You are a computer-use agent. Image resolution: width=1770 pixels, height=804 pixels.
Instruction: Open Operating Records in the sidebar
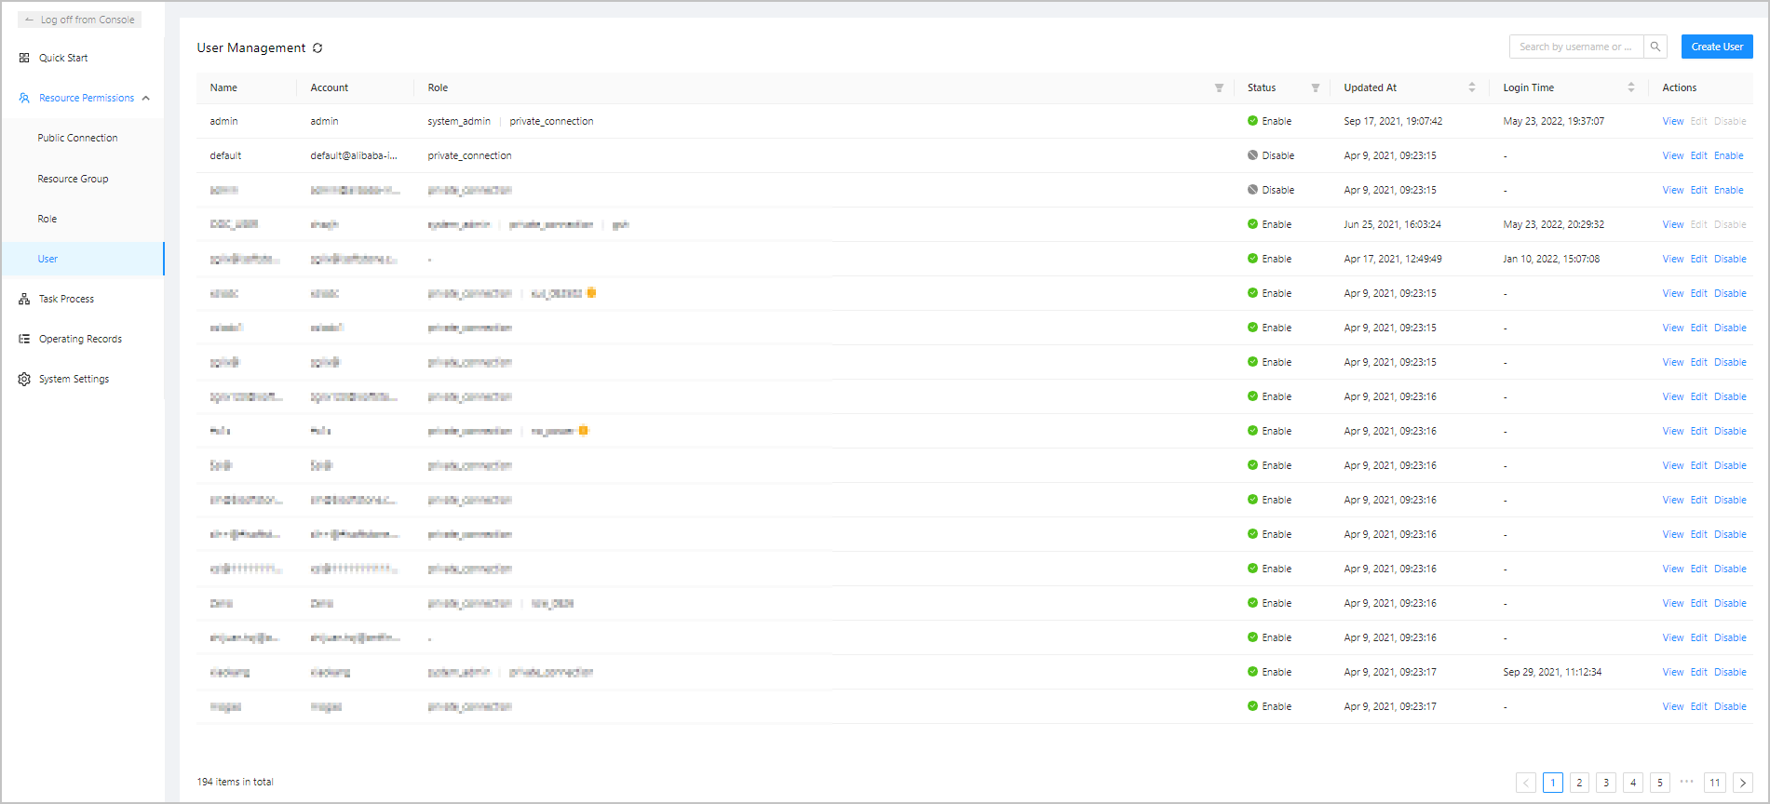point(80,339)
